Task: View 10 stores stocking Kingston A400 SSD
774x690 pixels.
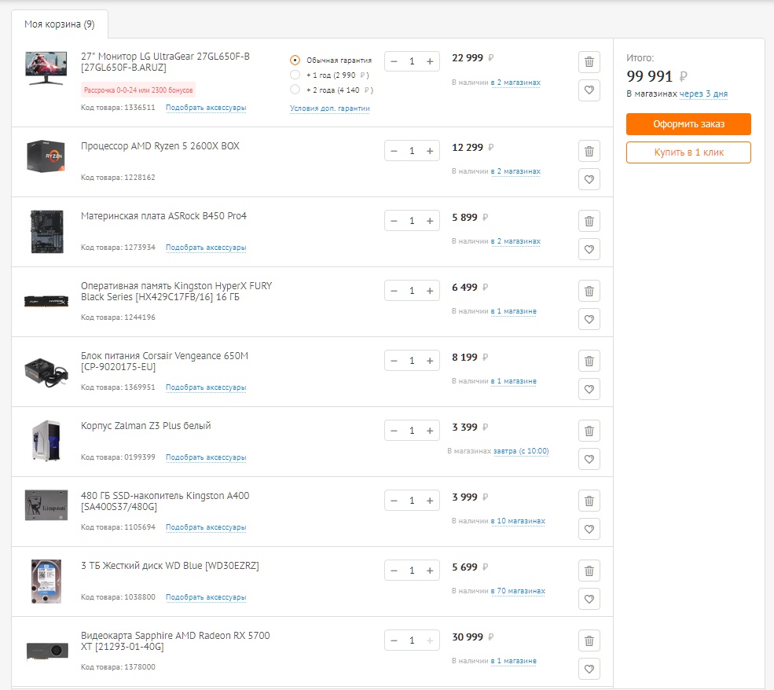Action: click(519, 521)
